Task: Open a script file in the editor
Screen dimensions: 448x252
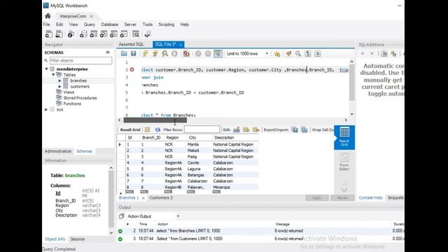Action: (x=124, y=53)
